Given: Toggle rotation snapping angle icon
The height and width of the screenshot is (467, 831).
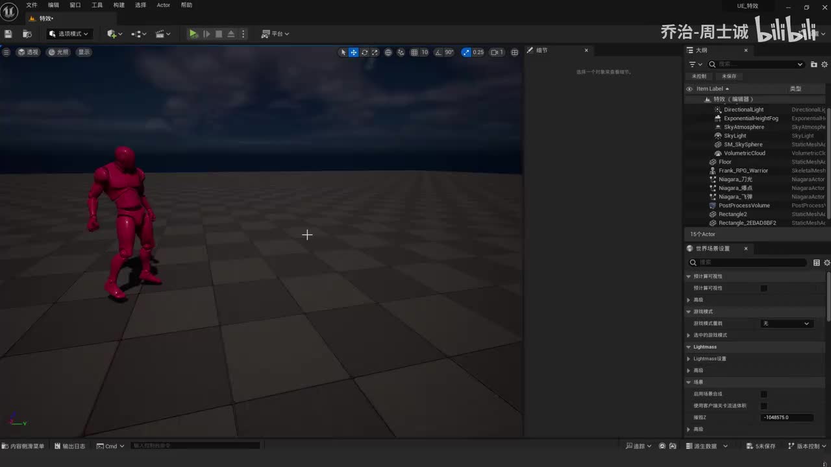Looking at the screenshot, I should (438, 53).
